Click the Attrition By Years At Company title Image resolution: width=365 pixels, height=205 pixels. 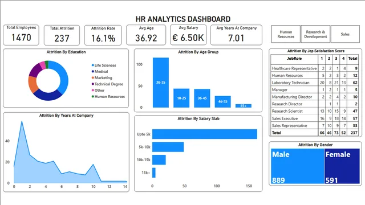click(66, 116)
